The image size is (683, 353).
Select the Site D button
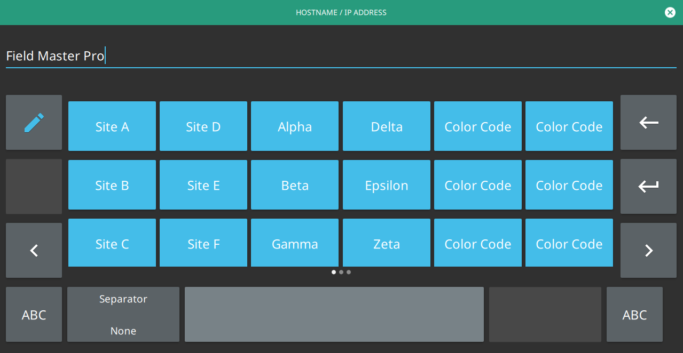[x=203, y=126]
